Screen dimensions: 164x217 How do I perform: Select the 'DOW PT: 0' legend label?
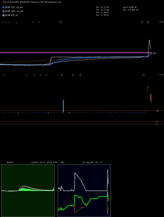[11, 15]
